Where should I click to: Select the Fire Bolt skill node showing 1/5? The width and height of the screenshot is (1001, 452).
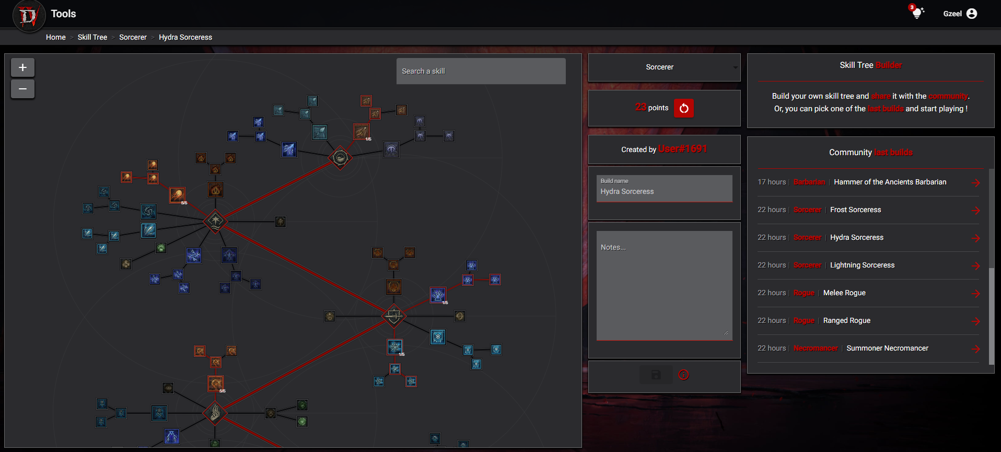pyautogui.click(x=361, y=132)
